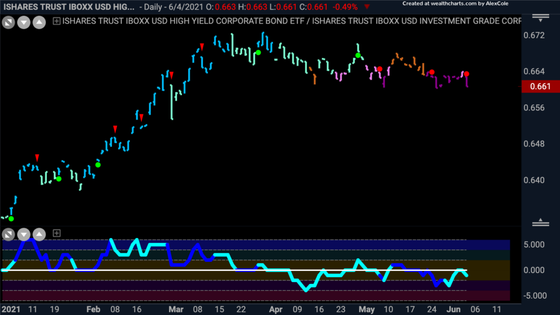This screenshot has height=315, width=560.
Task: Select the current price tag 0.661
Action: click(540, 86)
